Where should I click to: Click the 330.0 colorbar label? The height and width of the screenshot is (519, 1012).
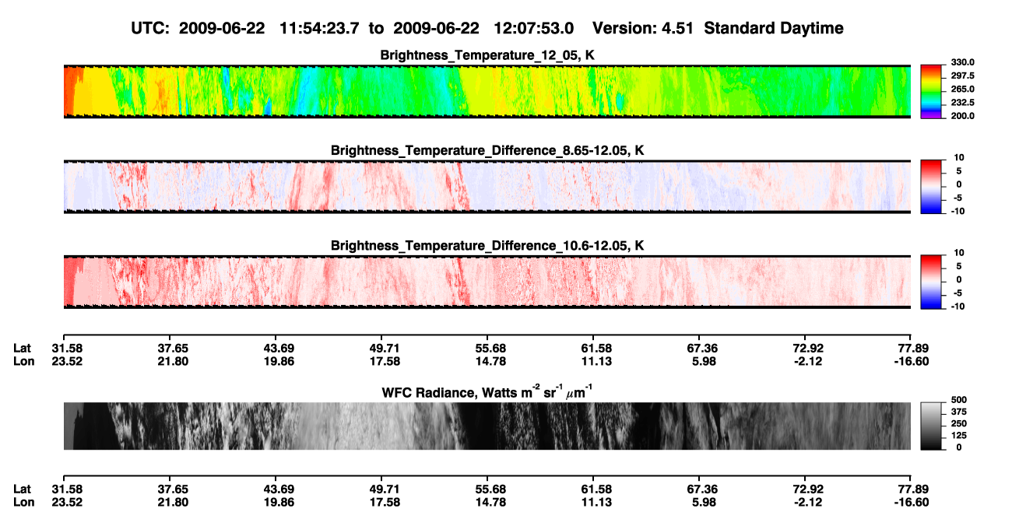pyautogui.click(x=964, y=62)
